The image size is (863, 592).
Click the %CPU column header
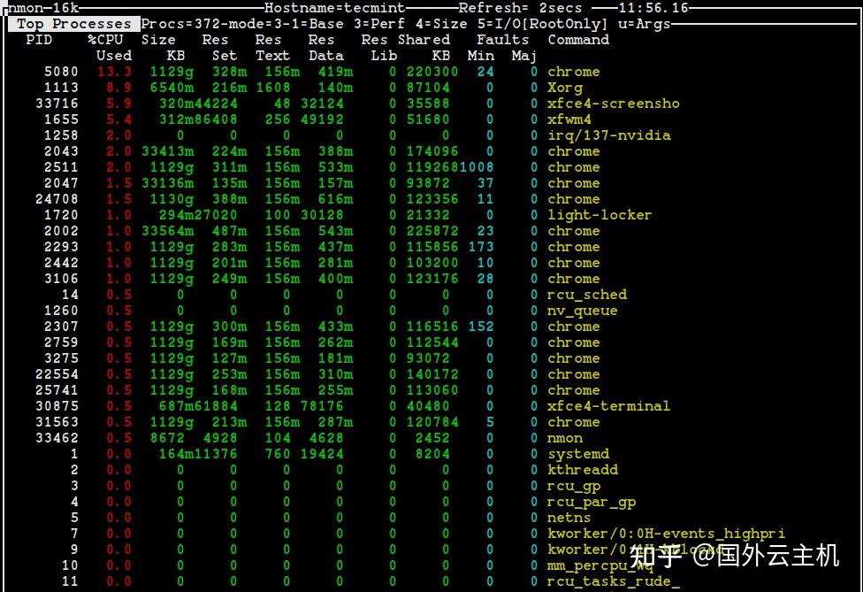coord(107,39)
